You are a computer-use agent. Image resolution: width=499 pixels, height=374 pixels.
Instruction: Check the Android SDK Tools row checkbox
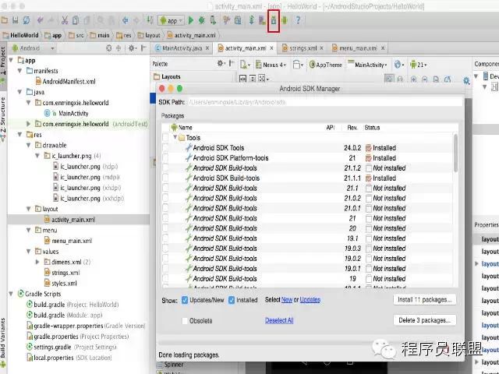coord(165,148)
